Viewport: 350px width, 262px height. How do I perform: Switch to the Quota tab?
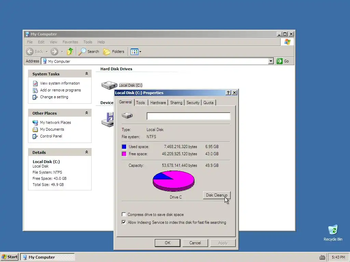208,103
